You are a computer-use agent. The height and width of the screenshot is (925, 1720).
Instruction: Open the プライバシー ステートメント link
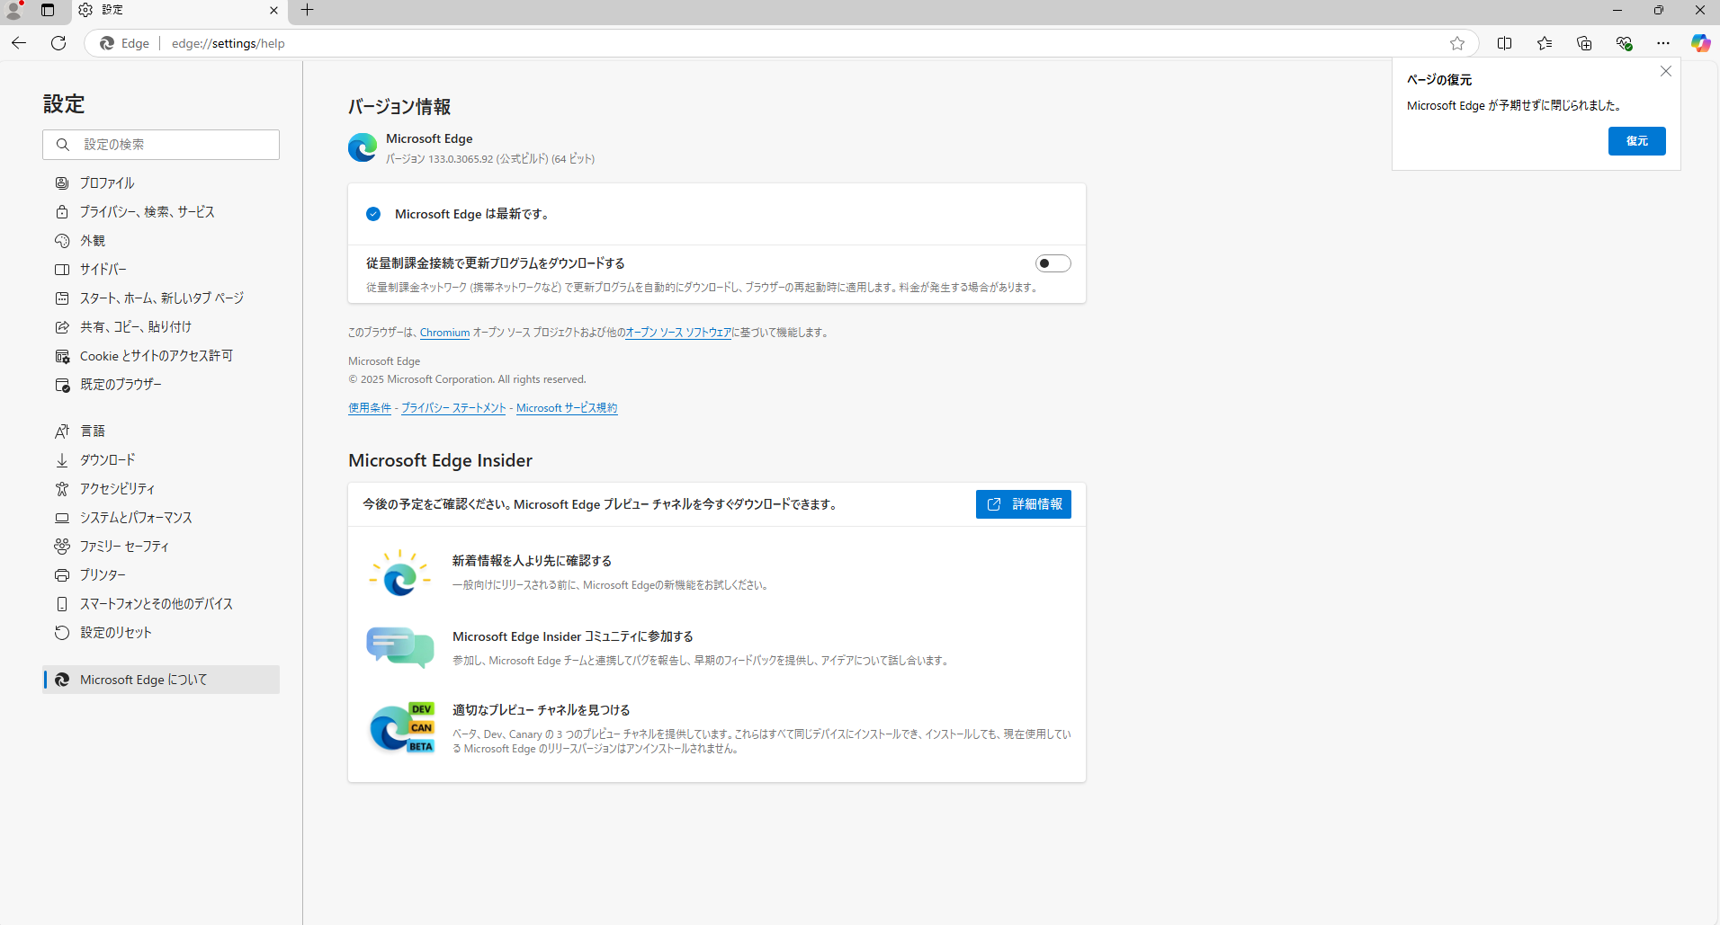pyautogui.click(x=453, y=408)
